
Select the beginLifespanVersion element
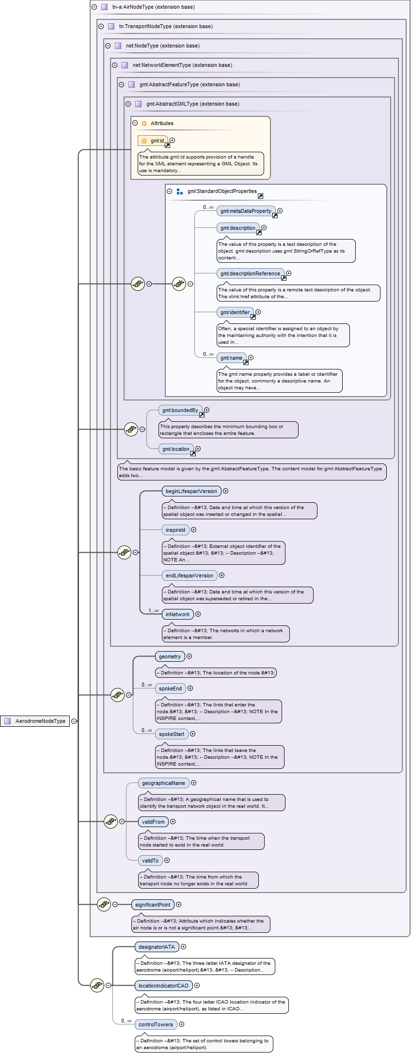pyautogui.click(x=191, y=491)
